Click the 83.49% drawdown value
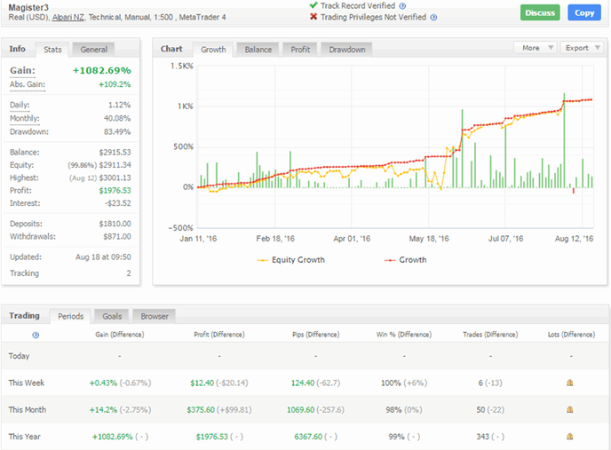Screen dimensions: 611x450 point(117,131)
